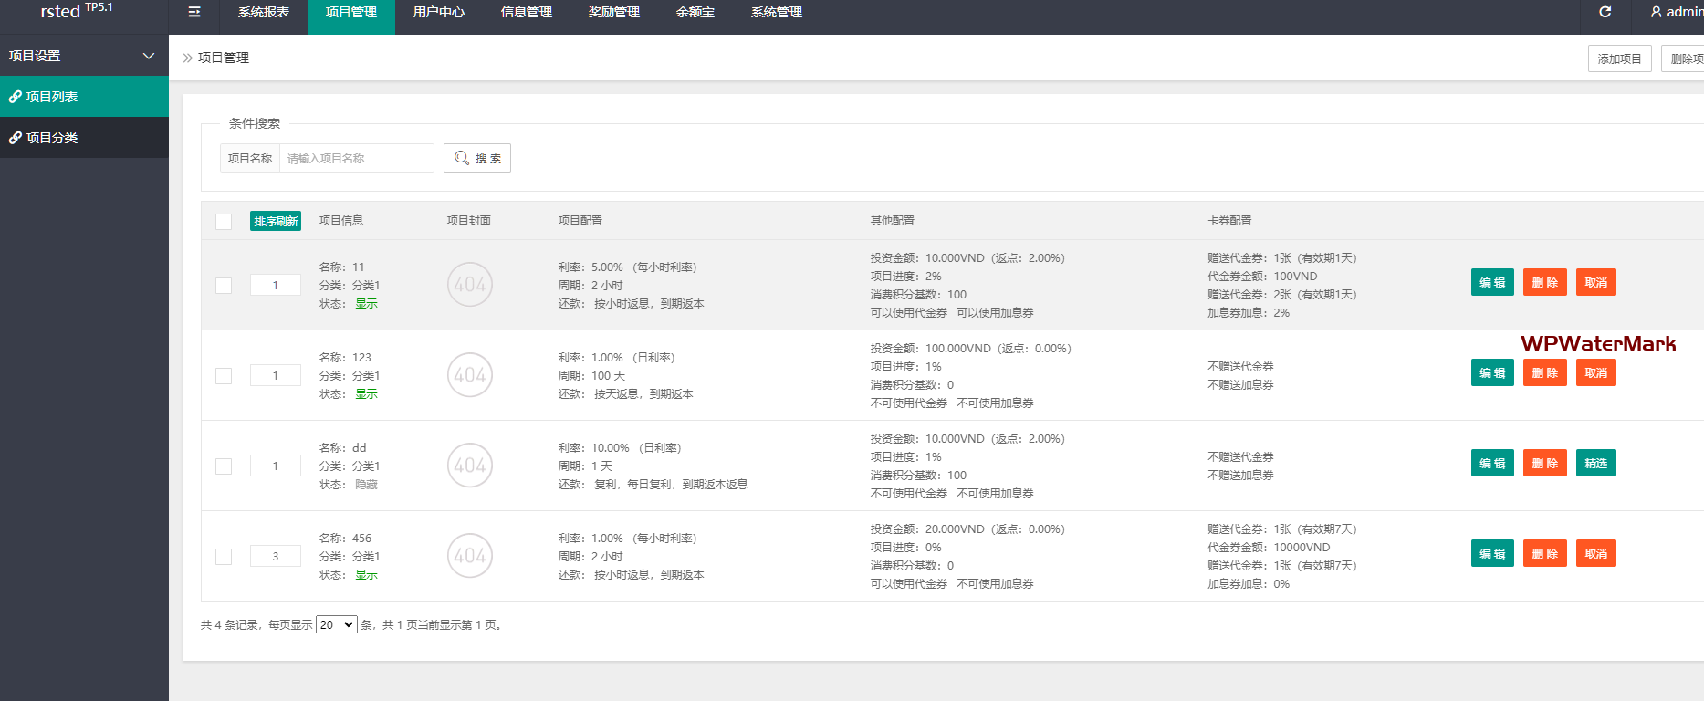Image resolution: width=1704 pixels, height=701 pixels.
Task: Click 添加项目 button
Action: click(1619, 58)
